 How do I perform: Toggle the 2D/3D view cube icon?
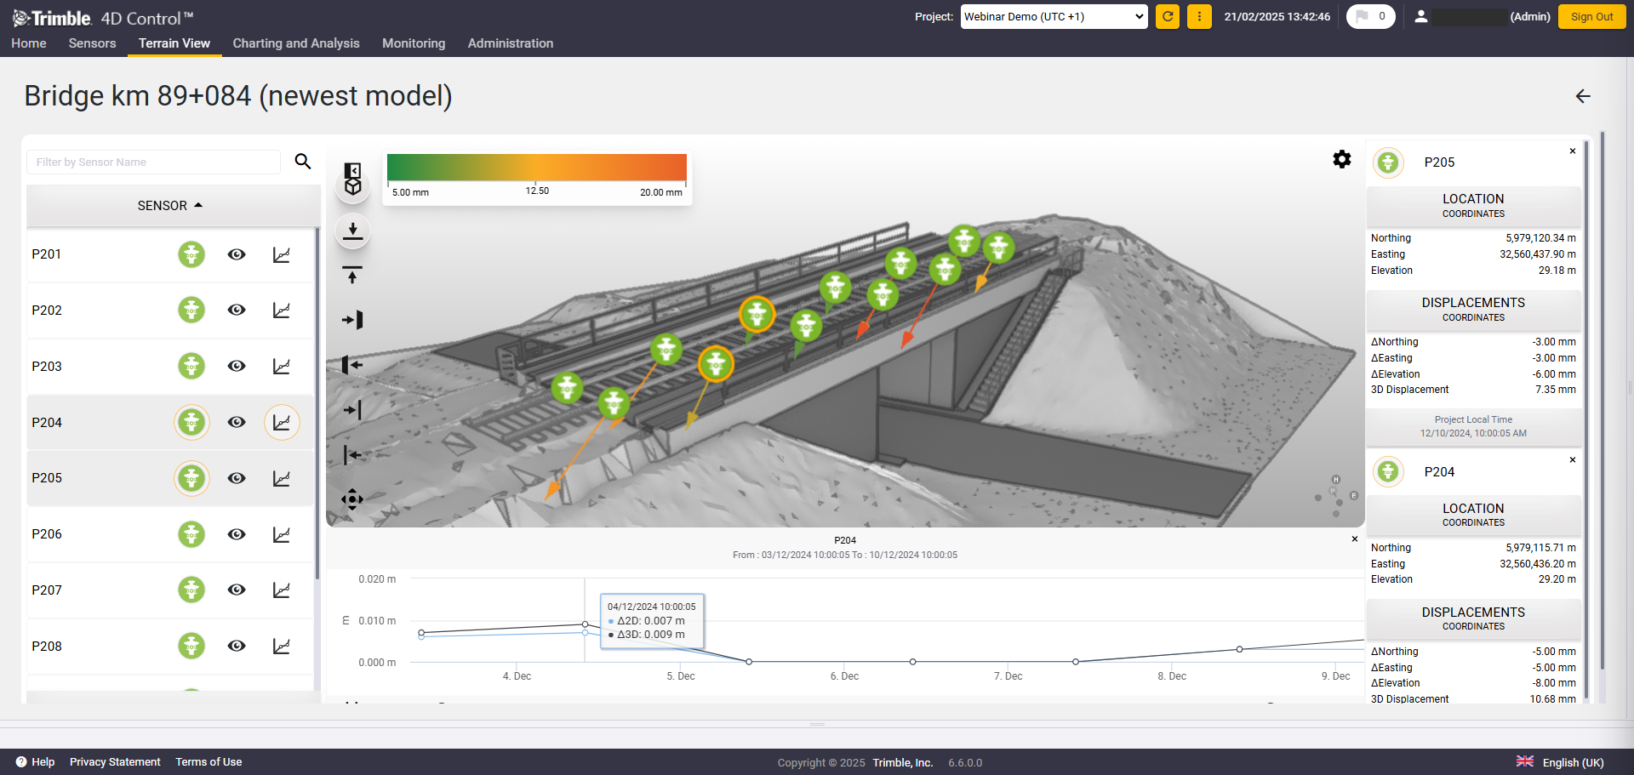pos(352,179)
